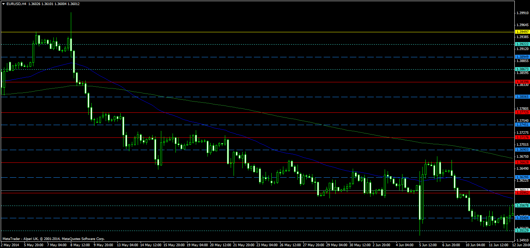Click the 1.35678 level price tag
Screen dimensions: 530x248
click(x=522, y=206)
